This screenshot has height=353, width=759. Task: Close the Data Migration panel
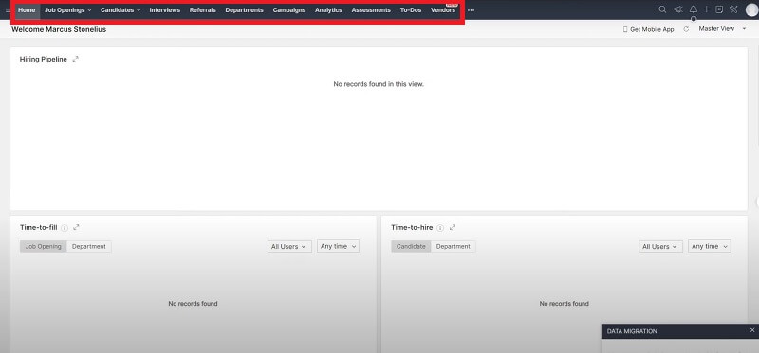pyautogui.click(x=752, y=330)
